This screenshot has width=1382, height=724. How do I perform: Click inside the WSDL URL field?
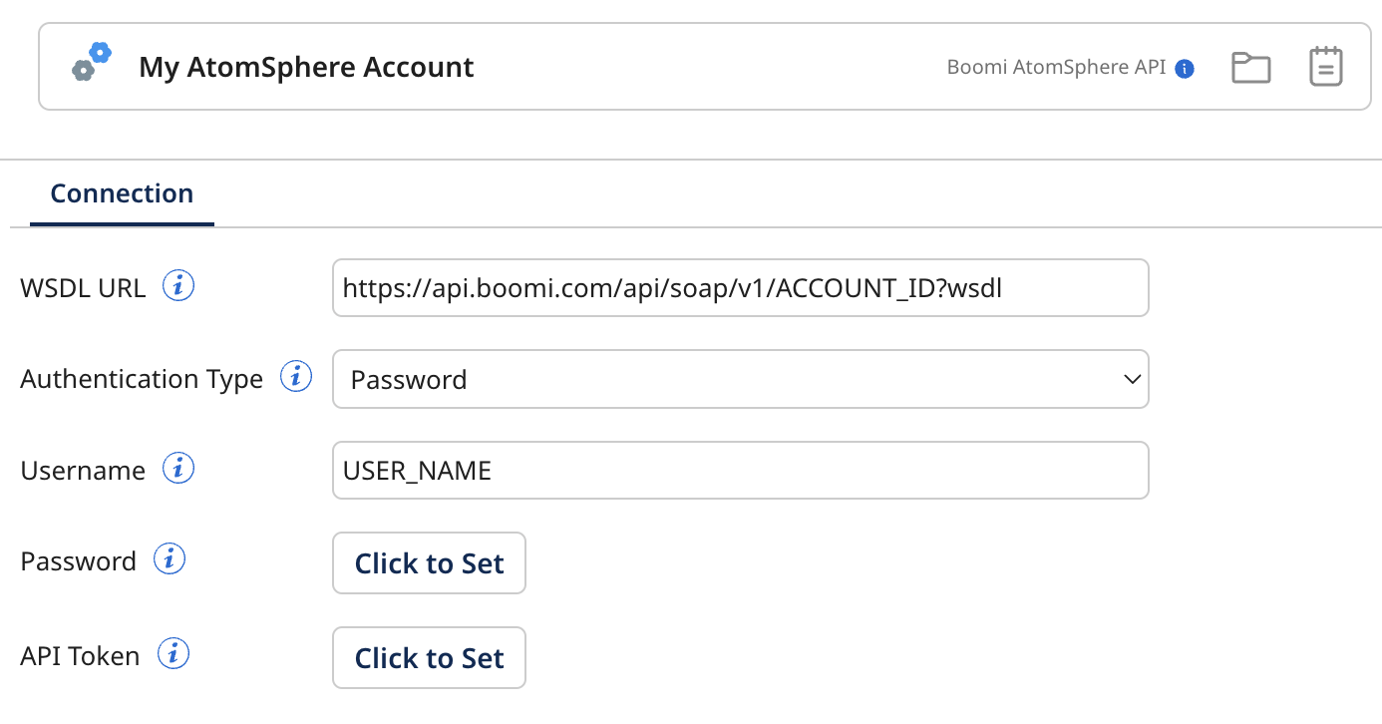pyautogui.click(x=740, y=287)
